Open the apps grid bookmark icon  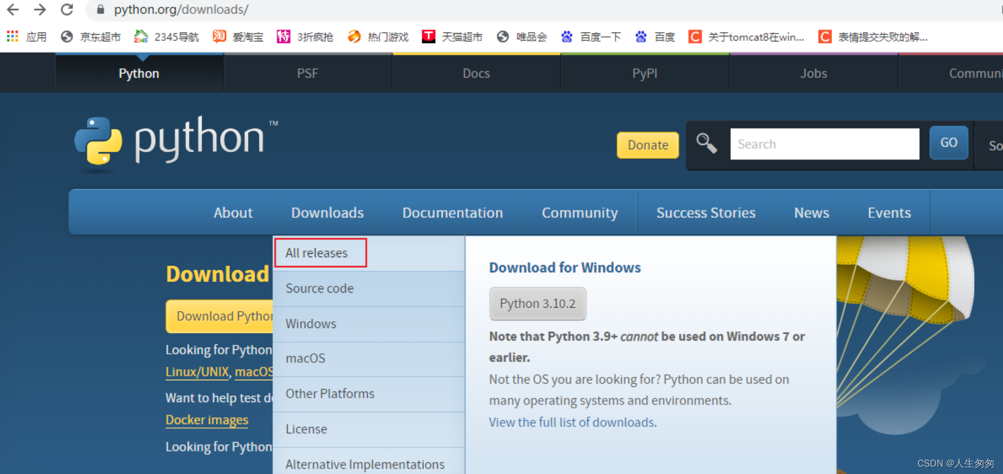tap(12, 37)
